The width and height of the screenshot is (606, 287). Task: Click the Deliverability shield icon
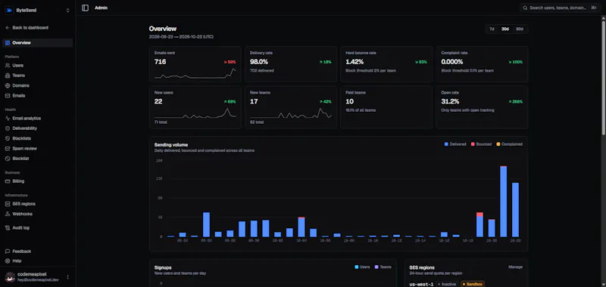(x=8, y=128)
